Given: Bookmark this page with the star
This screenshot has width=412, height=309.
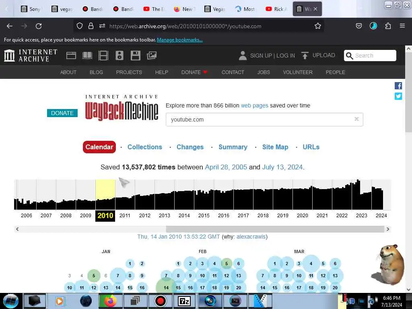Looking at the screenshot, I should 318,26.
